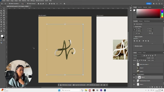Open the Normal blend mode dropdown
164x92 pixels.
click(x=140, y=58)
